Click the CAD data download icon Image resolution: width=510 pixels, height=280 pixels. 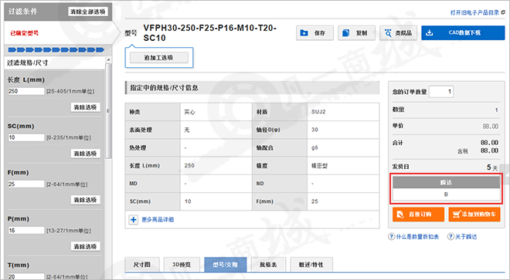(430, 32)
